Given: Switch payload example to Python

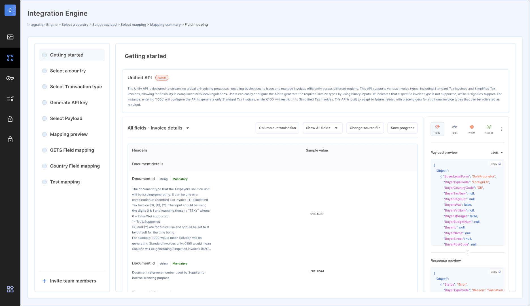Looking at the screenshot, I should (x=471, y=129).
